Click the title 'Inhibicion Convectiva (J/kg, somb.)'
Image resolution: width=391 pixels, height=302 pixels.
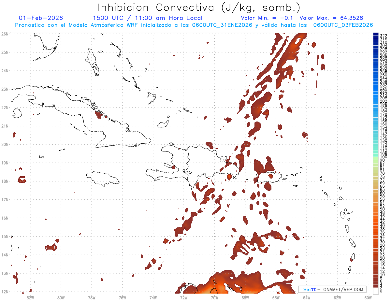point(199,8)
